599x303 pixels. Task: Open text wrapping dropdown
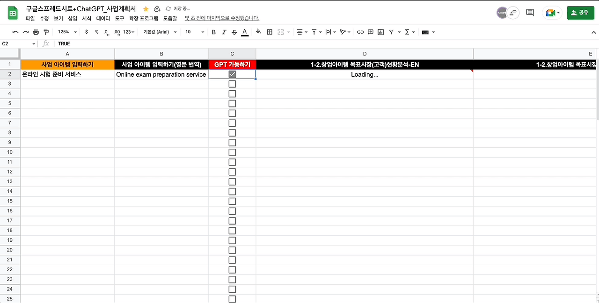(330, 32)
